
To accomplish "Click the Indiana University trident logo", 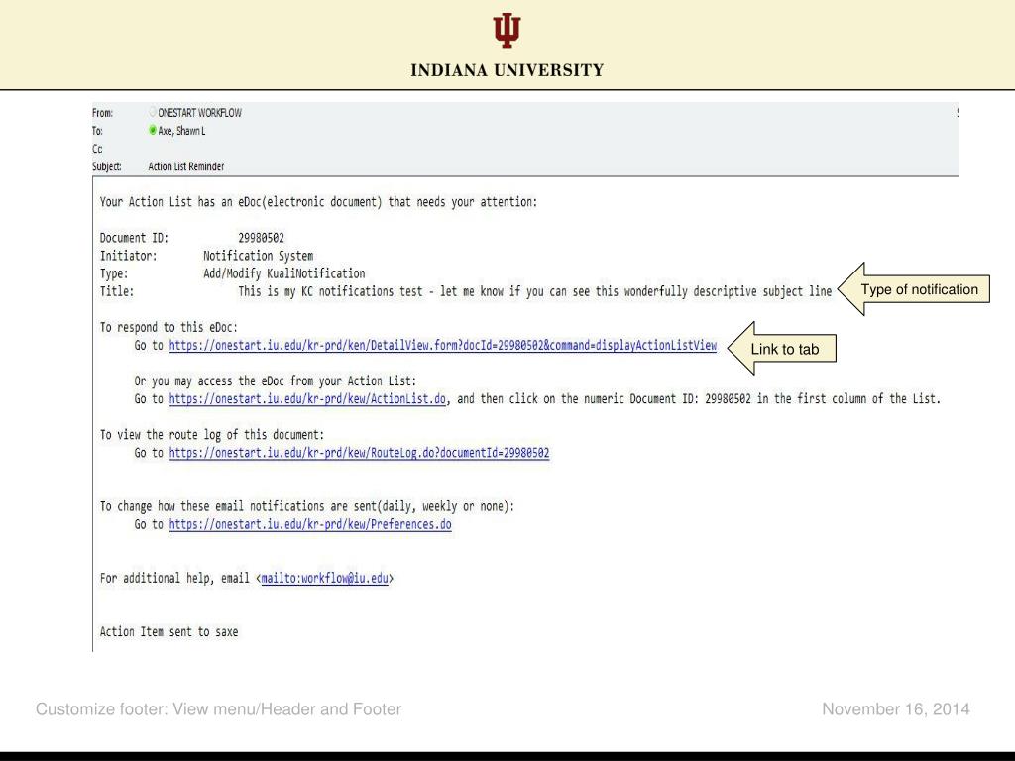I will pos(507,30).
